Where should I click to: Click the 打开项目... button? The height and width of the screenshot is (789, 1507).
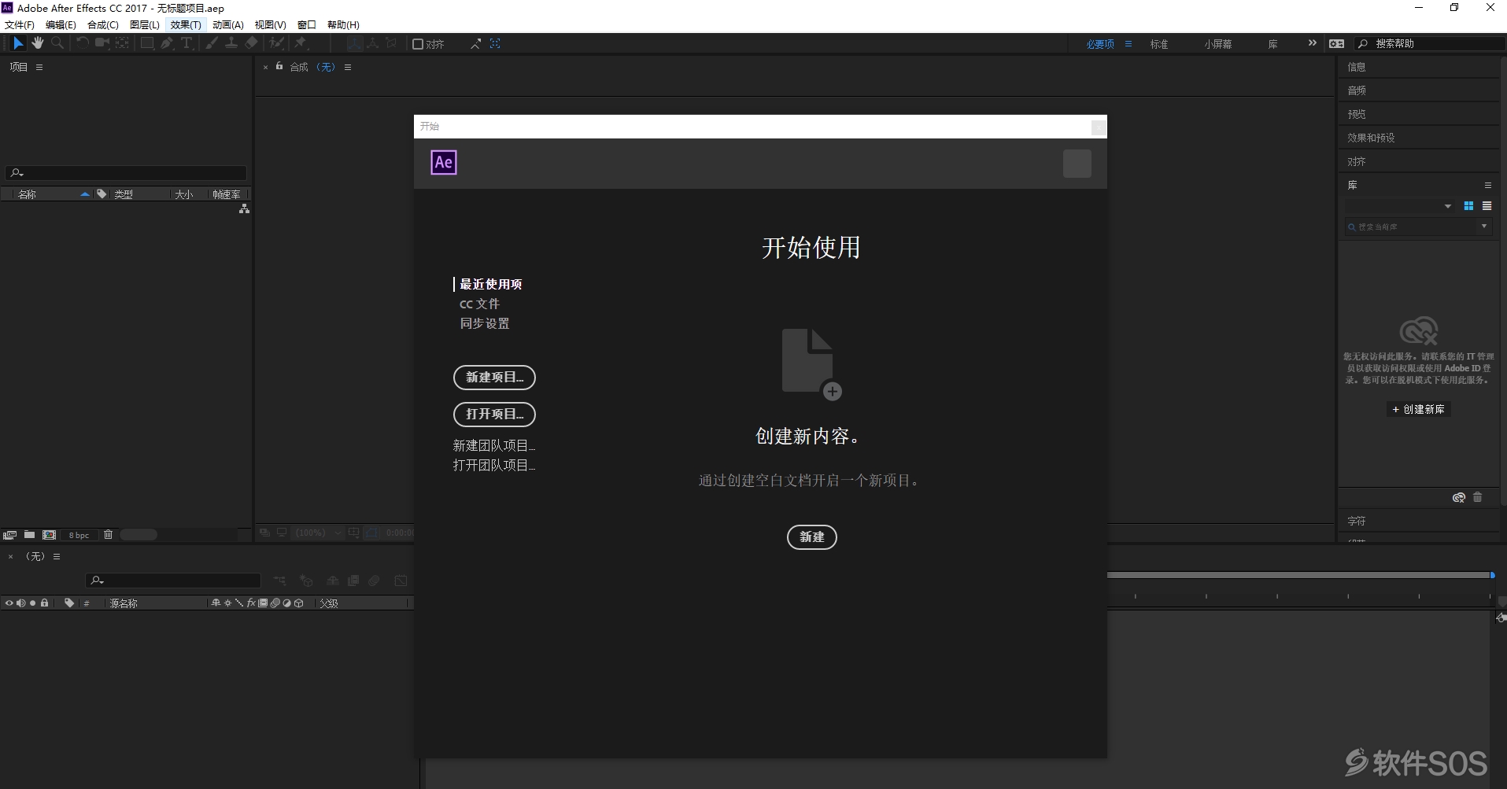click(x=494, y=415)
